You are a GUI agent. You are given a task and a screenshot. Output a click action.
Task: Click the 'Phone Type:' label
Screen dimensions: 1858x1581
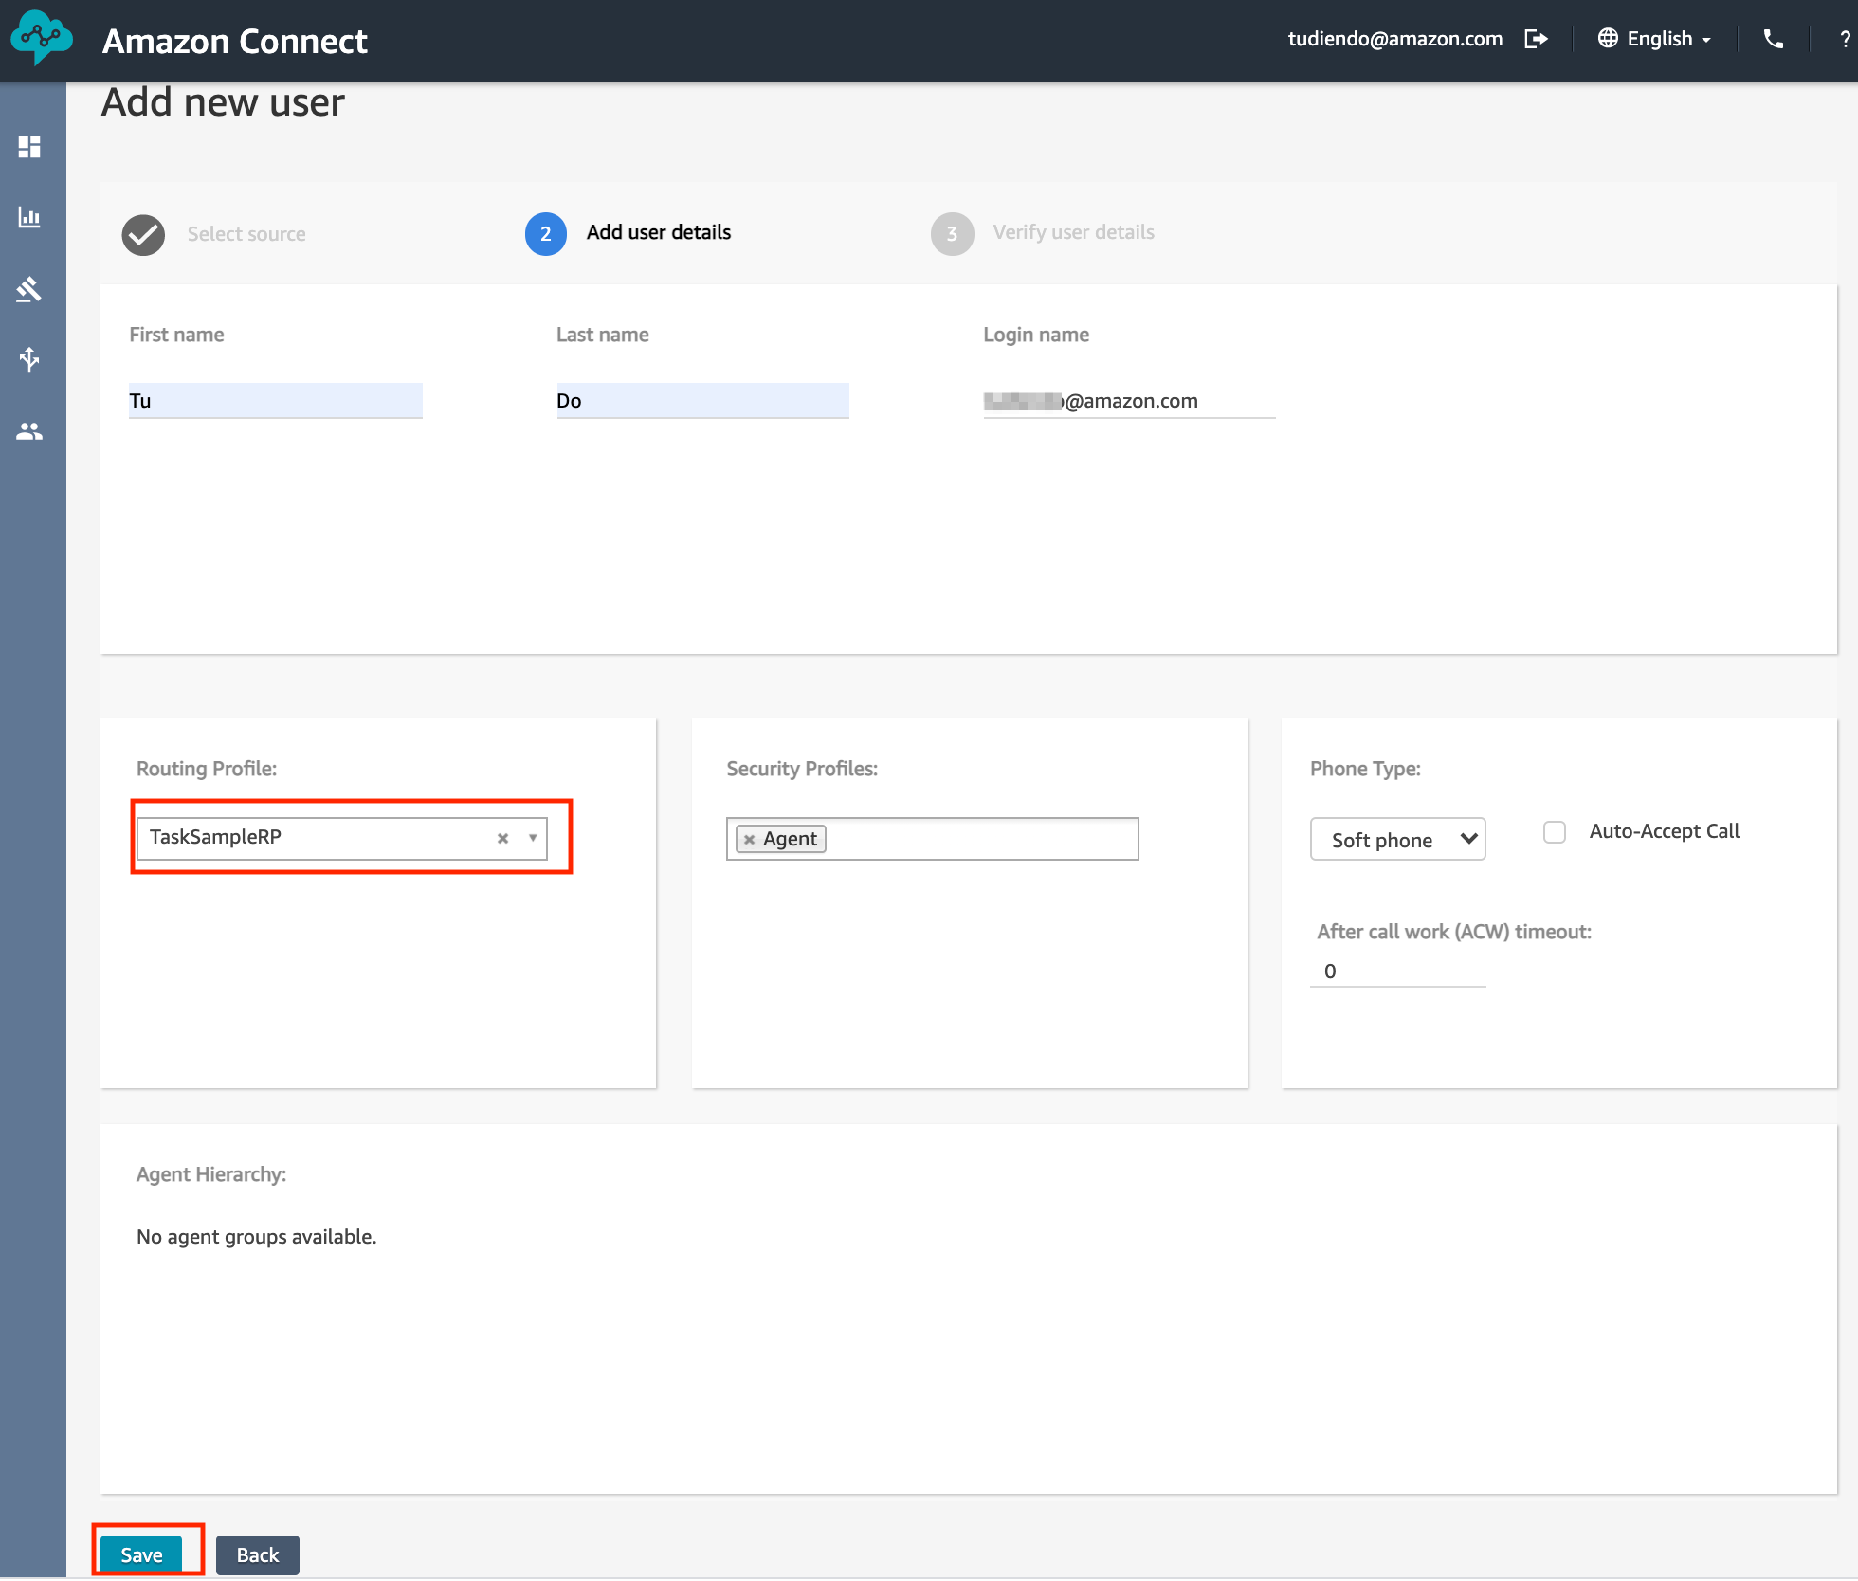1365,769
